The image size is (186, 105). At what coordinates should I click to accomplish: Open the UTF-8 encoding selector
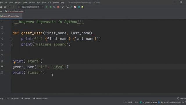coord(136,102)
